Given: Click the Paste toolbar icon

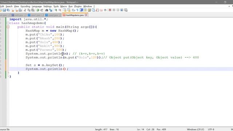Looking at the screenshot, I should (33, 10).
